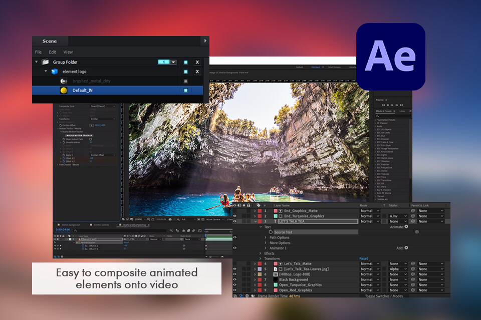Open TrkMat dropdown showing Alpha
The image size is (481, 320).
click(398, 269)
